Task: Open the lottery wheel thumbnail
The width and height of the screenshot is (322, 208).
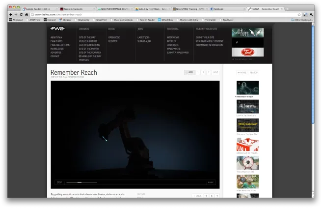Action: 248,163
